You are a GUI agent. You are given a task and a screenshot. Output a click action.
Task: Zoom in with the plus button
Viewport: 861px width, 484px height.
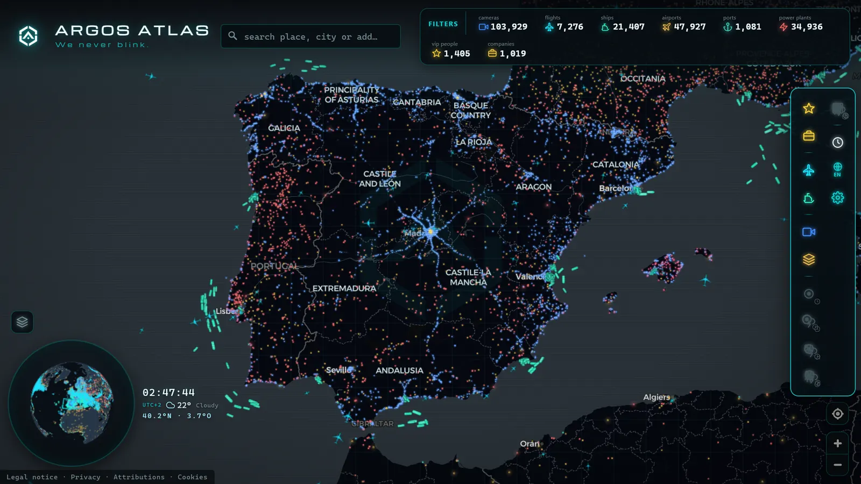click(x=838, y=443)
